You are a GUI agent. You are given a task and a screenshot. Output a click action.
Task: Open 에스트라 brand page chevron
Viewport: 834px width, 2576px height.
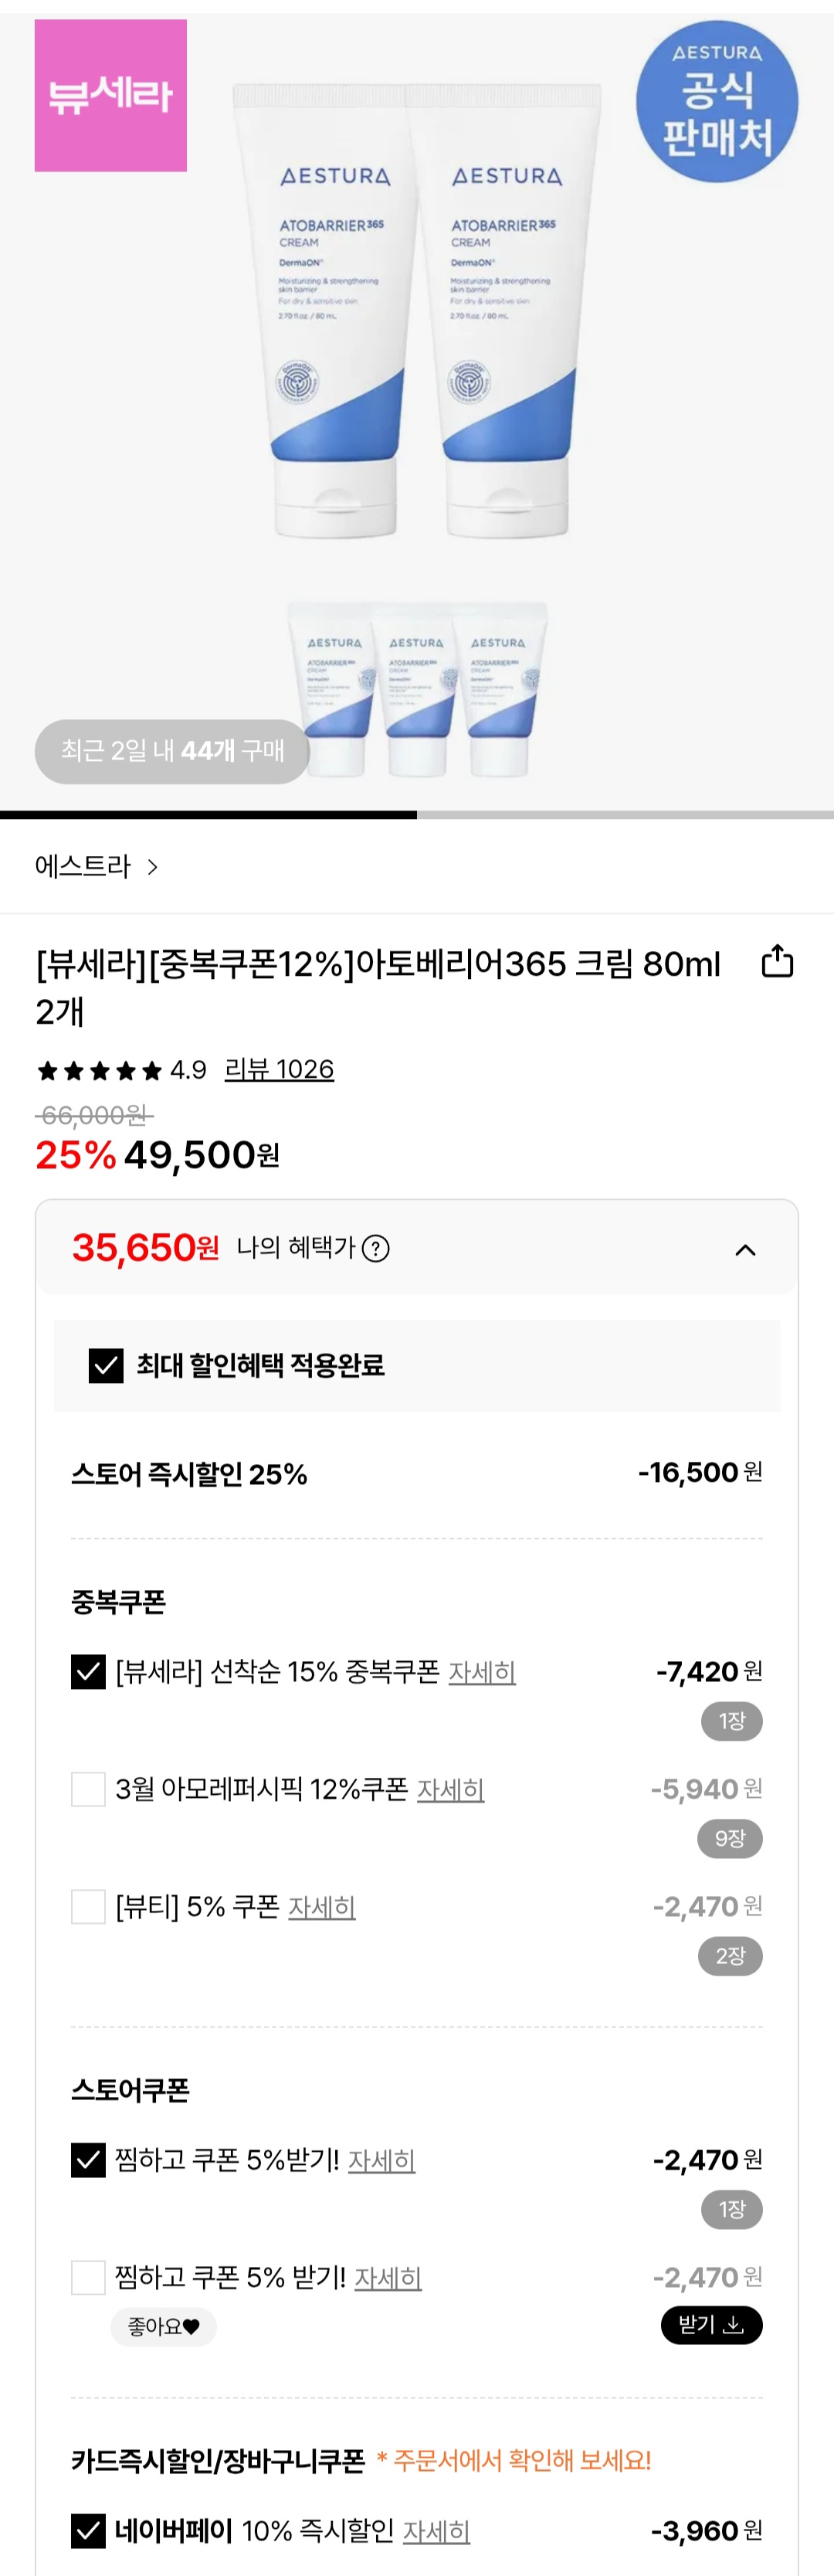coord(152,867)
